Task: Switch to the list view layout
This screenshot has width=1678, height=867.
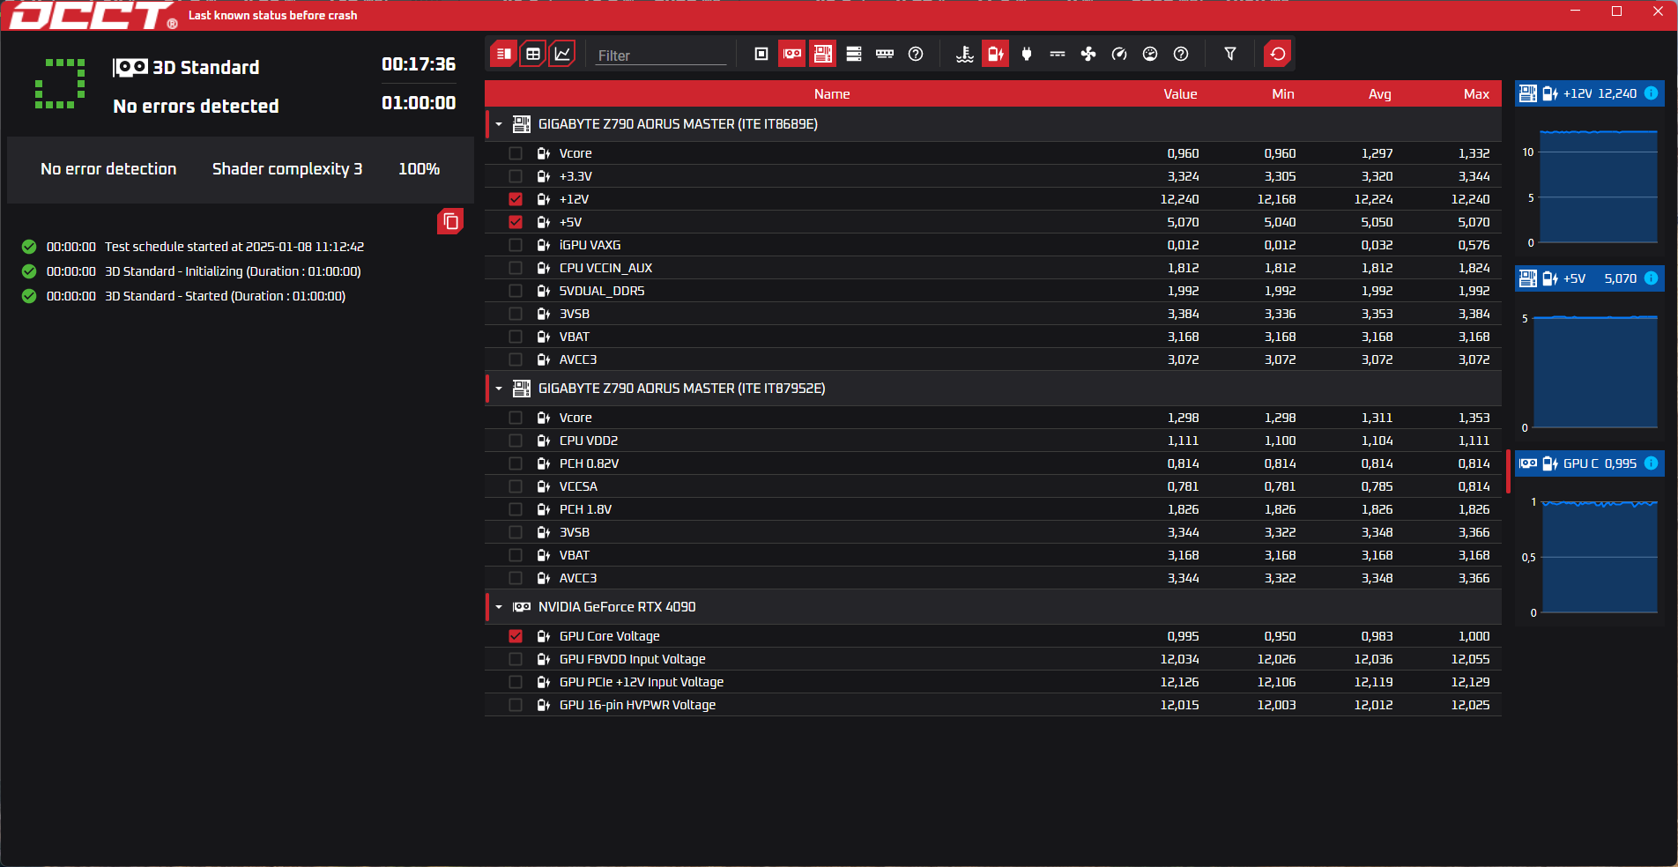Action: click(503, 54)
